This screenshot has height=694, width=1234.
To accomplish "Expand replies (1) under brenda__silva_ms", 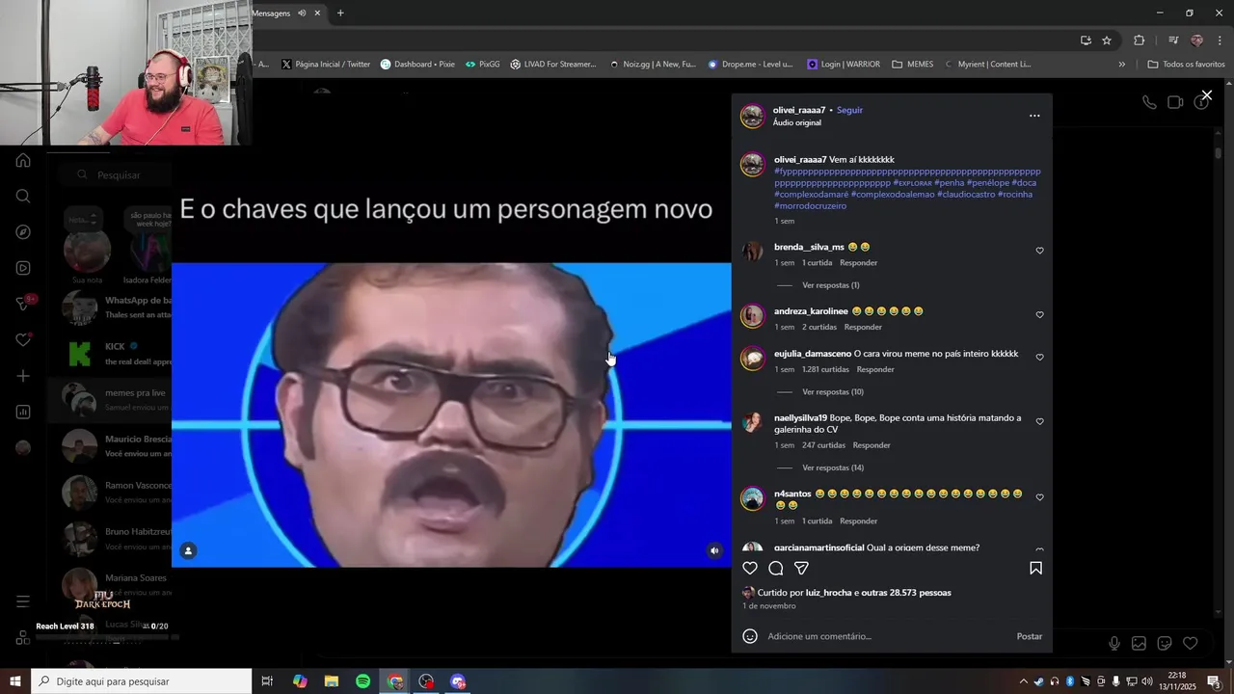I will point(830,285).
